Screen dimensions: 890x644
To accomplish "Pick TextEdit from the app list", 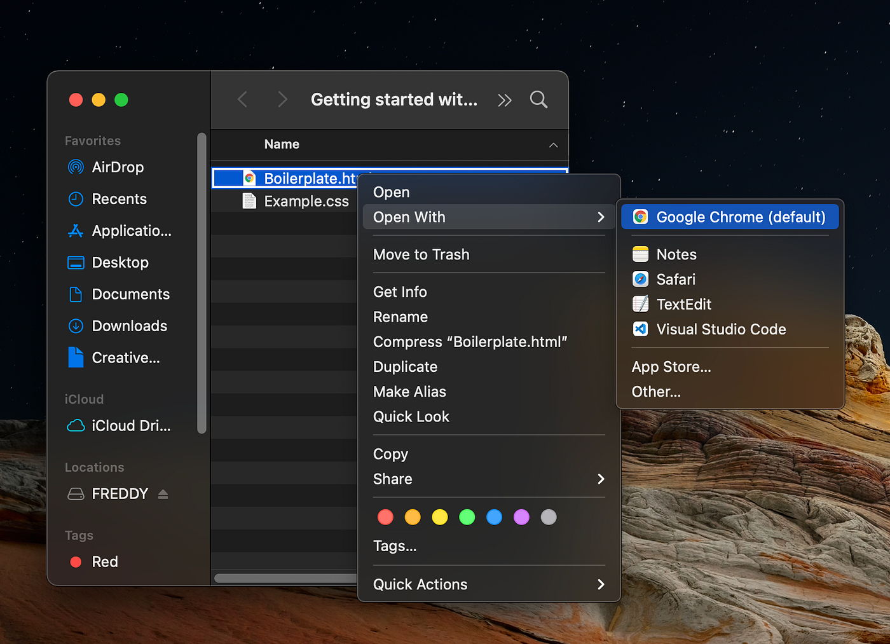I will click(x=683, y=304).
